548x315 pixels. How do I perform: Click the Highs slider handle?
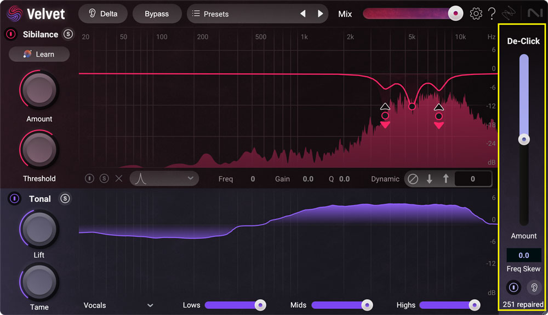click(x=474, y=305)
